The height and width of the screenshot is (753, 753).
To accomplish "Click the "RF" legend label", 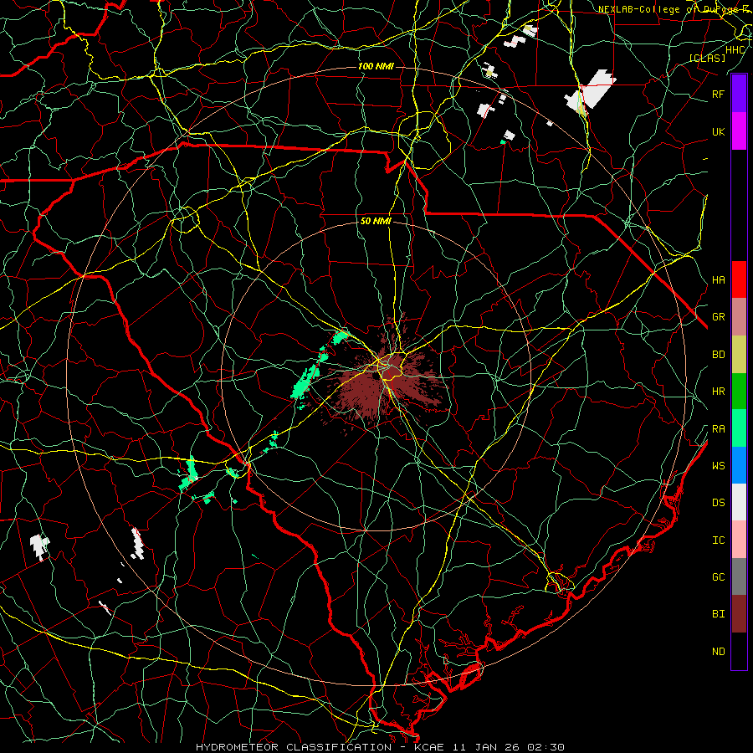I will (x=718, y=94).
